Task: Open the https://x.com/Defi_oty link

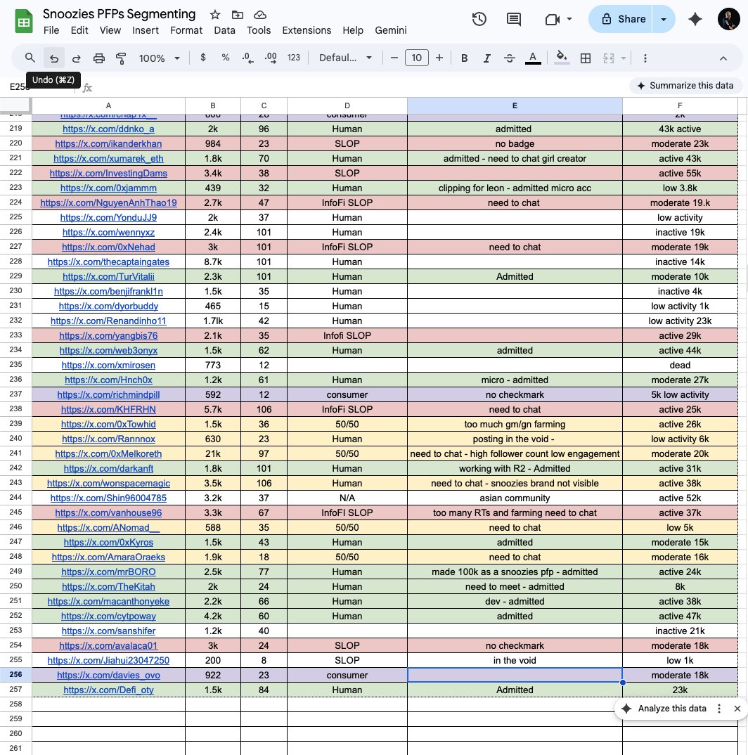Action: 108,690
